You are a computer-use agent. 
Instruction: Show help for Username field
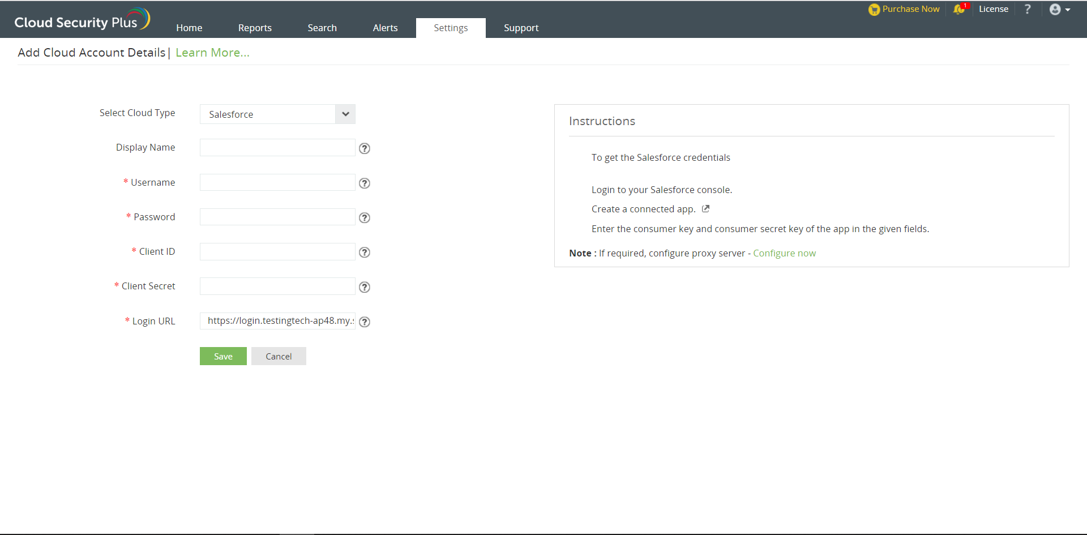click(365, 183)
